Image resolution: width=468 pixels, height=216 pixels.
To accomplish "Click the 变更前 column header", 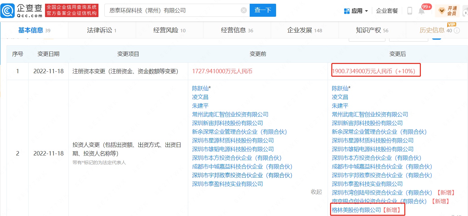I will point(258,54).
